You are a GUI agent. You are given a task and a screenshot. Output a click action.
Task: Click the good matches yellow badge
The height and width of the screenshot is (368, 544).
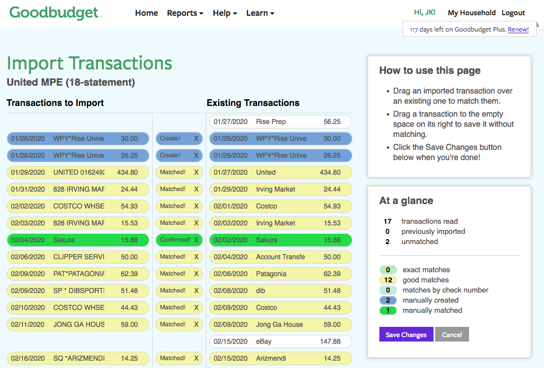388,280
